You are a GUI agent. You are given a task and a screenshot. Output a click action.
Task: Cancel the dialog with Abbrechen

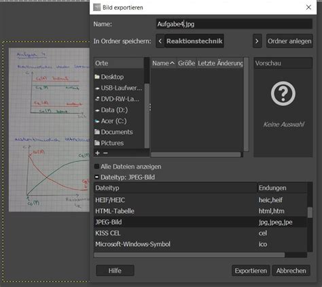pyautogui.click(x=291, y=271)
